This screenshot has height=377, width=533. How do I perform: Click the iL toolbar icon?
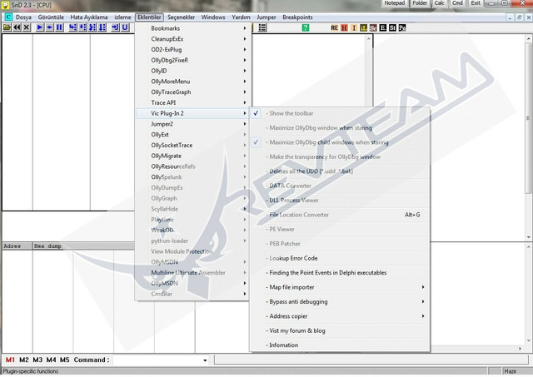click(x=363, y=27)
